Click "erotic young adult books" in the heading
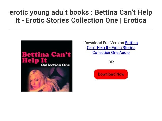 [49, 12]
